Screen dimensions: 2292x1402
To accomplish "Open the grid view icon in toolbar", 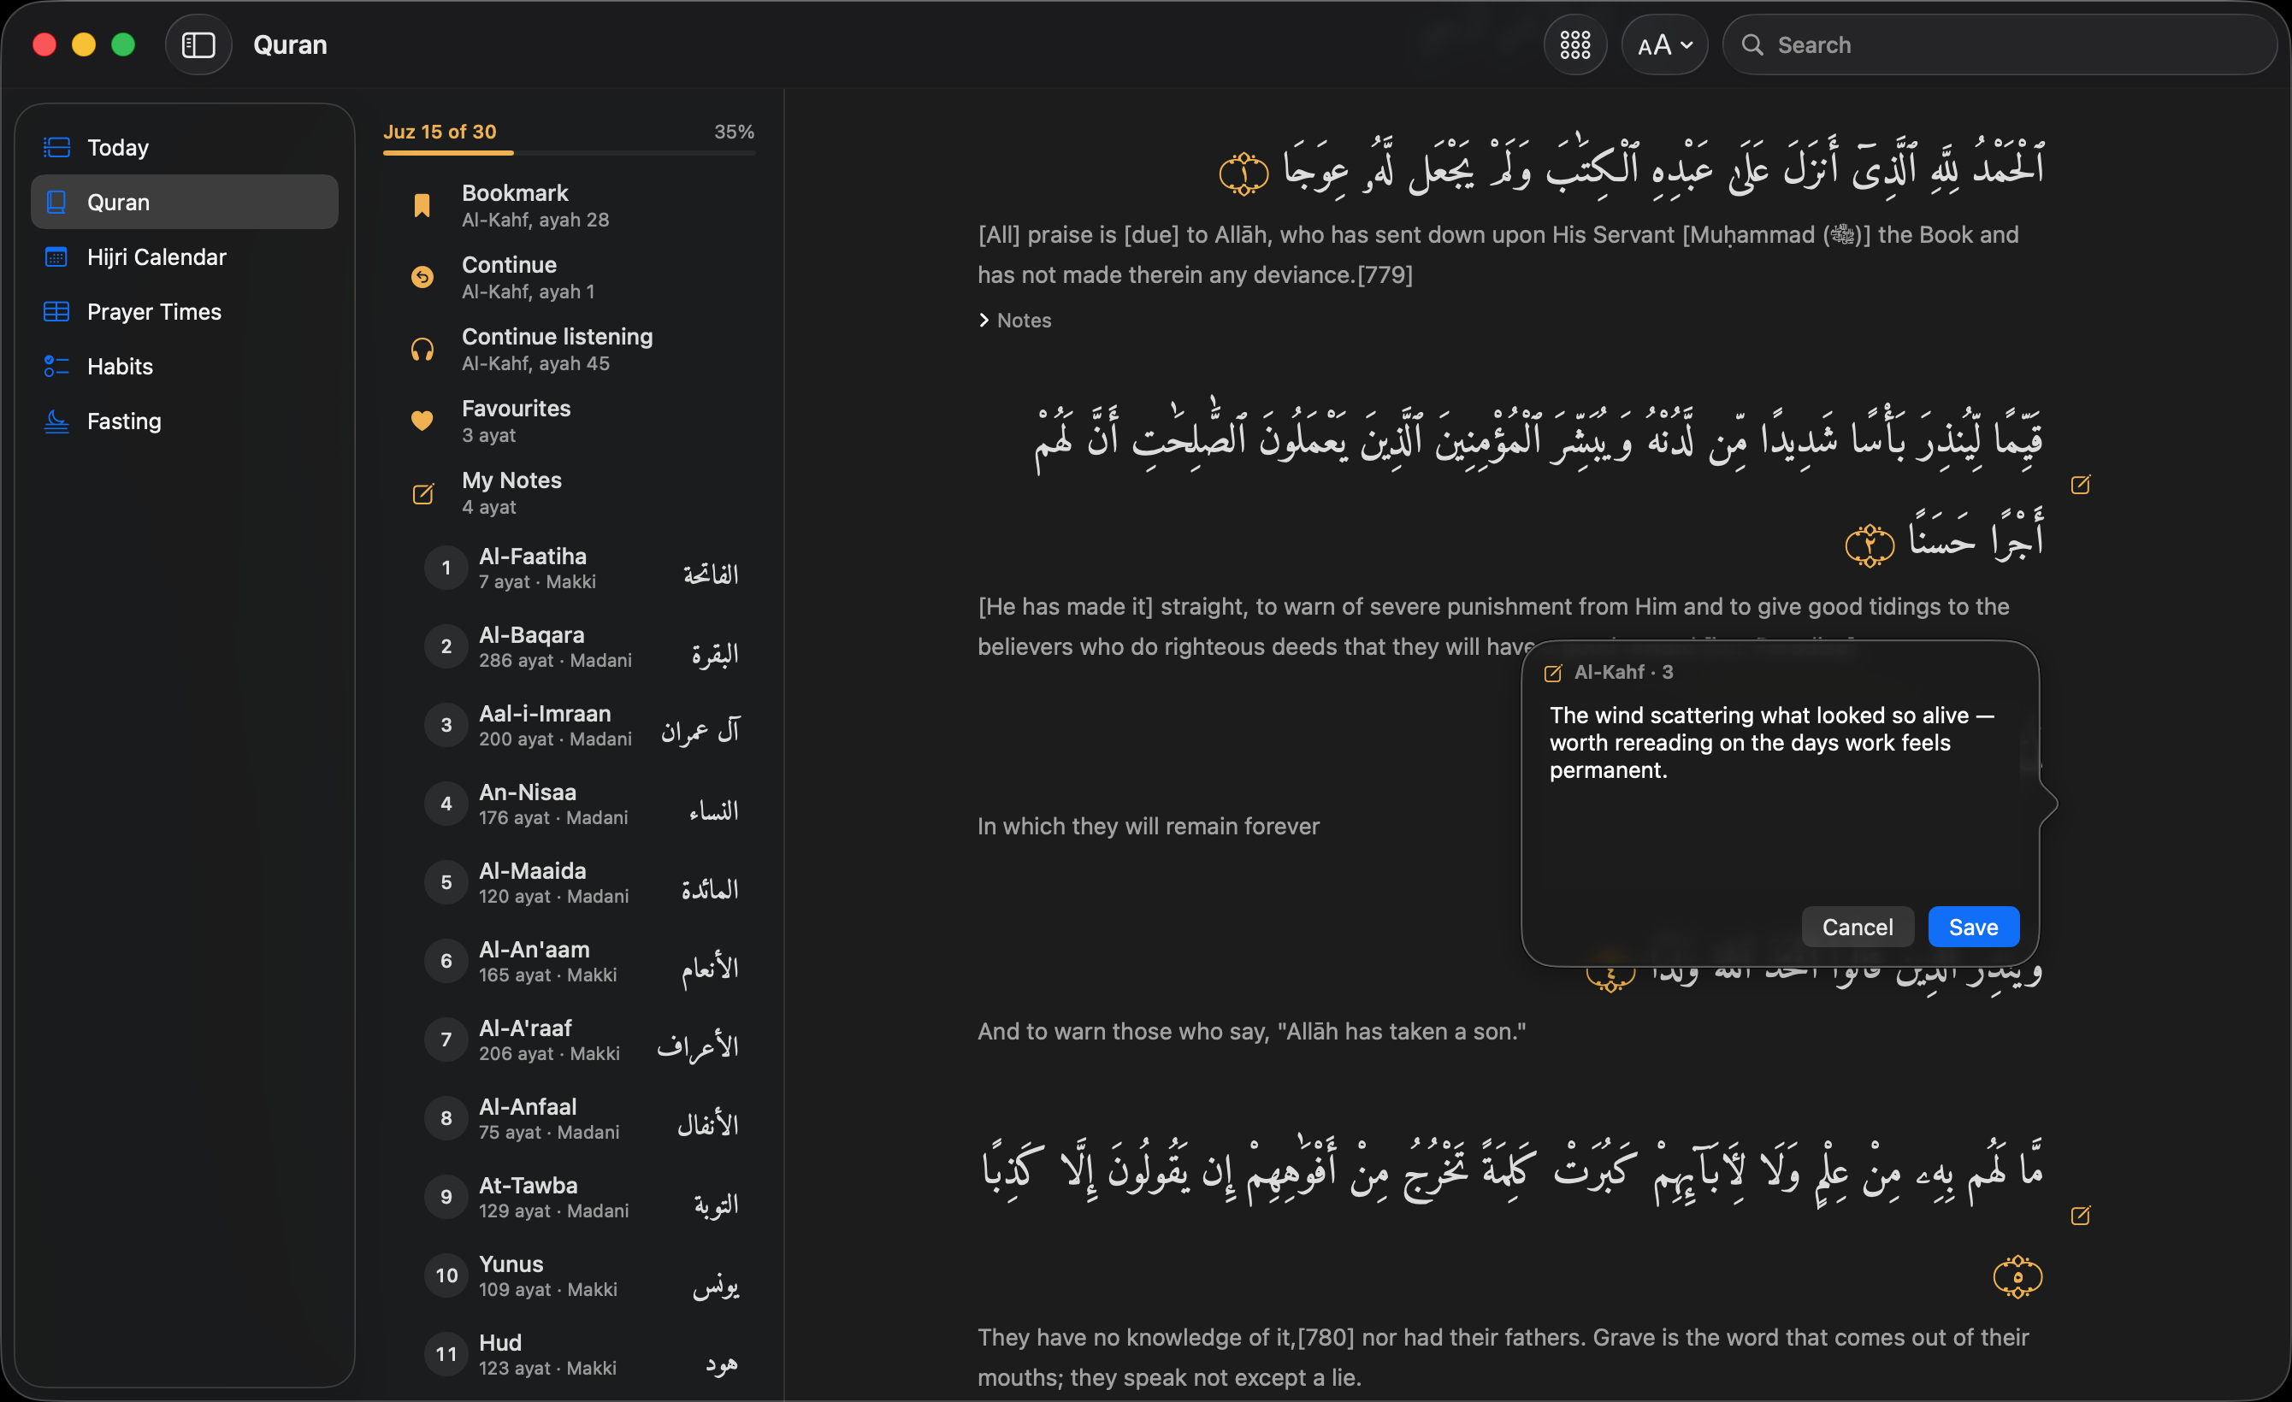I will point(1574,44).
